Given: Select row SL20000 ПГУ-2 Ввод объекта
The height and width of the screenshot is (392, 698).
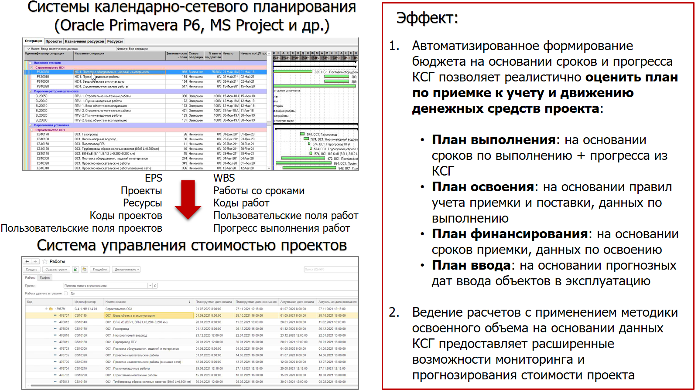Looking at the screenshot, I should (148, 120).
